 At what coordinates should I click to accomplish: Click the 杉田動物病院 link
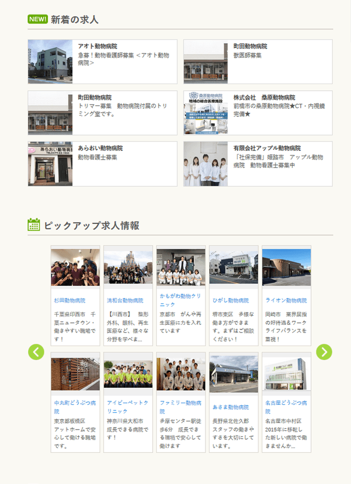pos(69,301)
